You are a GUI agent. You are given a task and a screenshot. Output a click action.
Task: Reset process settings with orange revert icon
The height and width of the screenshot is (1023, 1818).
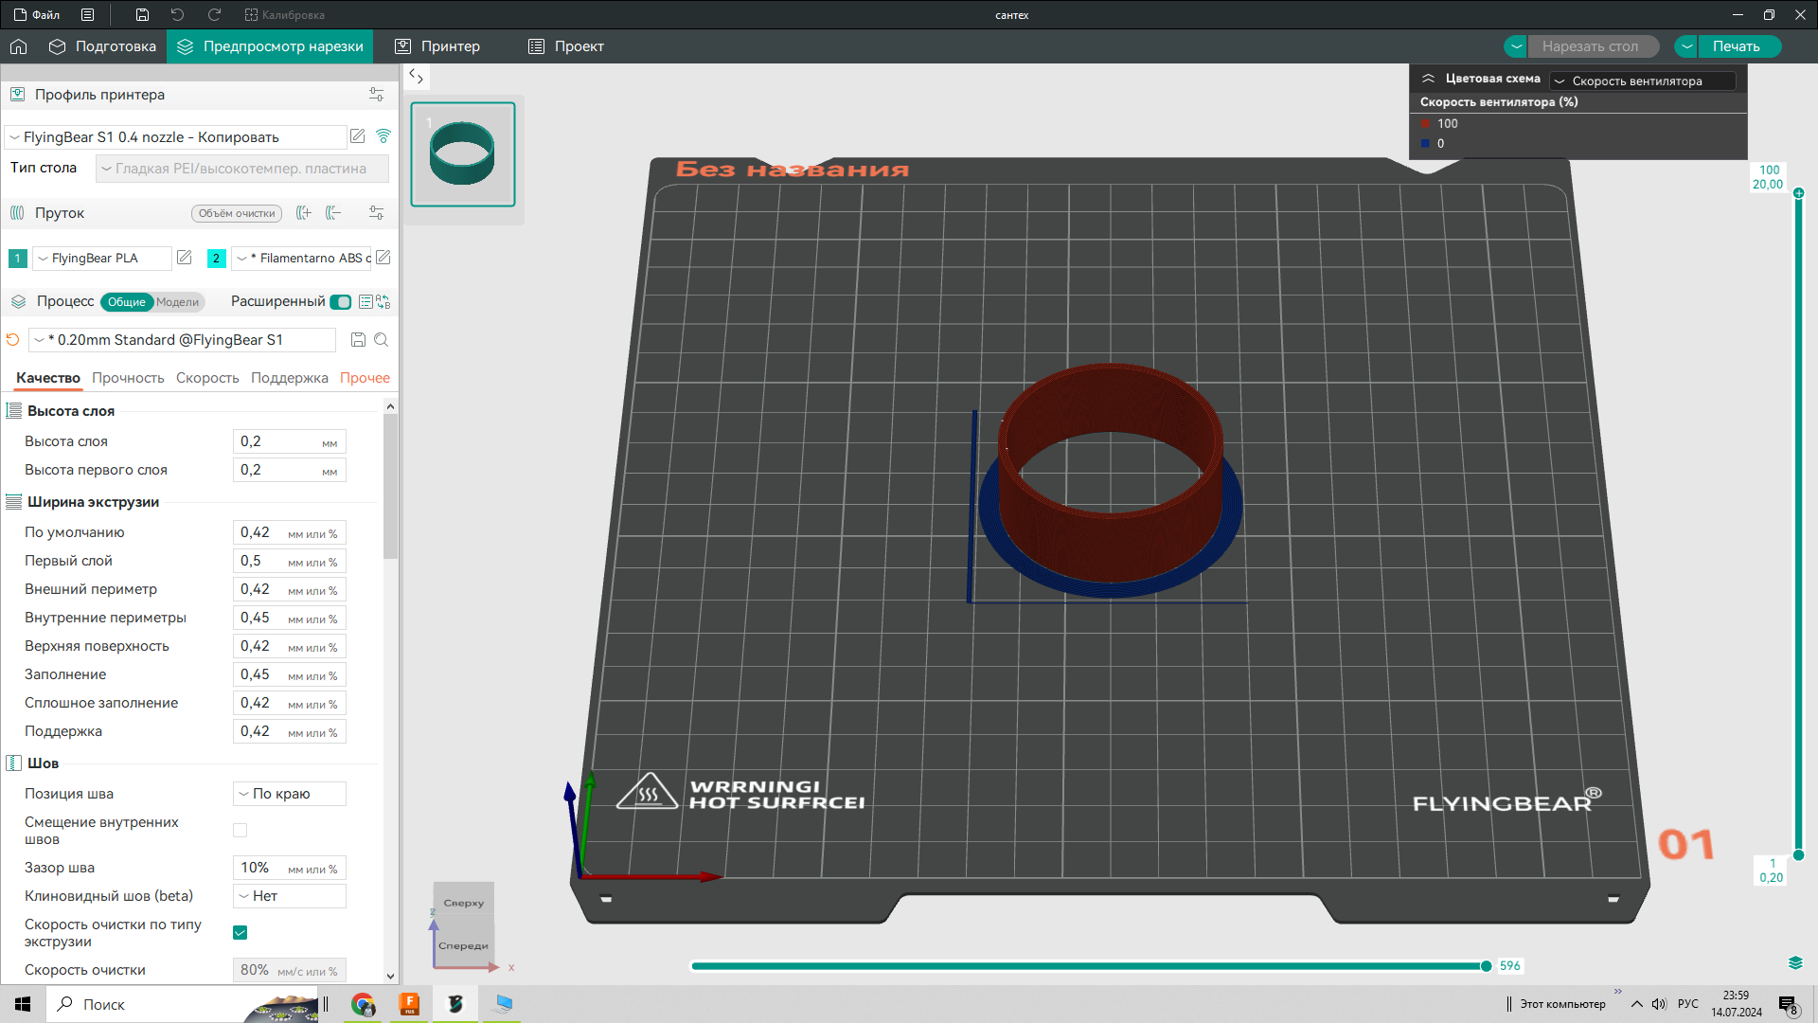point(13,340)
